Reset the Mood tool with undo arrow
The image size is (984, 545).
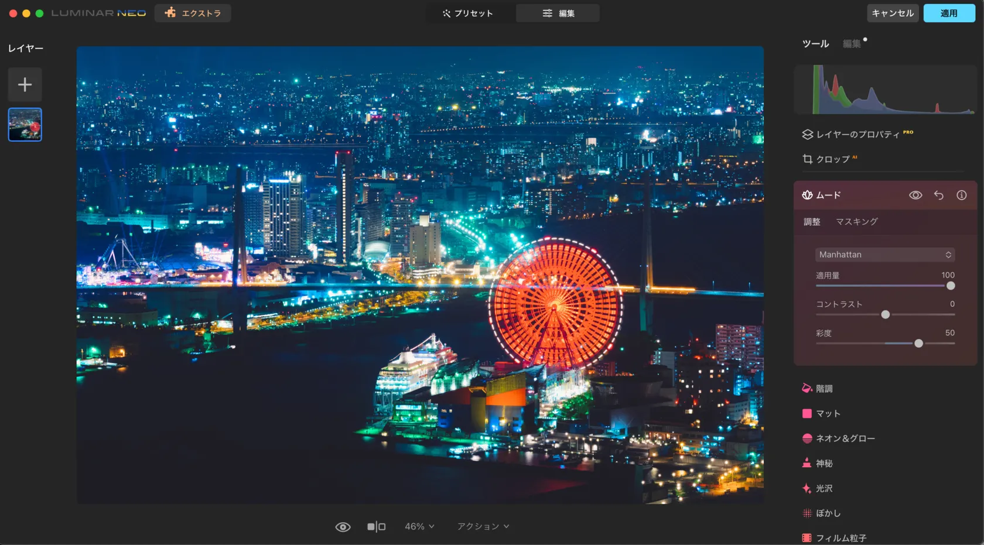click(938, 196)
